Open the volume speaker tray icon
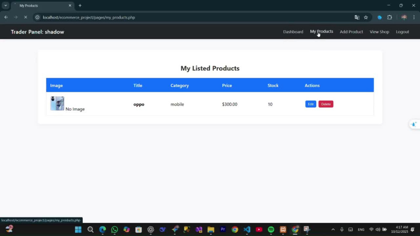 378,230
